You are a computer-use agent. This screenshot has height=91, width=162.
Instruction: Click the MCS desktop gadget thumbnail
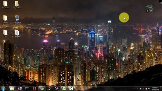(x=150, y=9)
